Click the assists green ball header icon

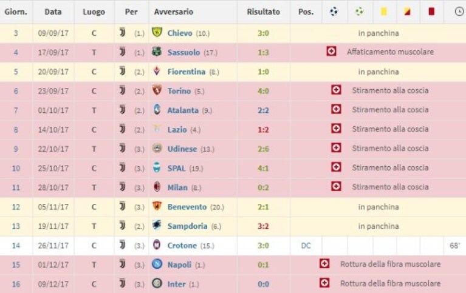(x=360, y=12)
